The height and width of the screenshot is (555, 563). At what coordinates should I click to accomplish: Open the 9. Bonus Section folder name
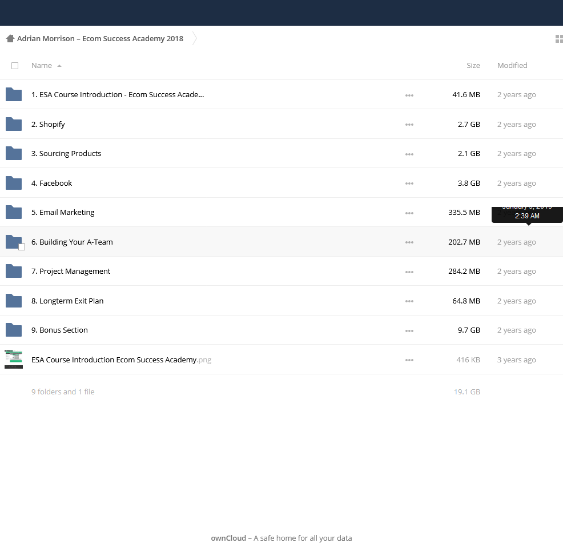click(59, 330)
